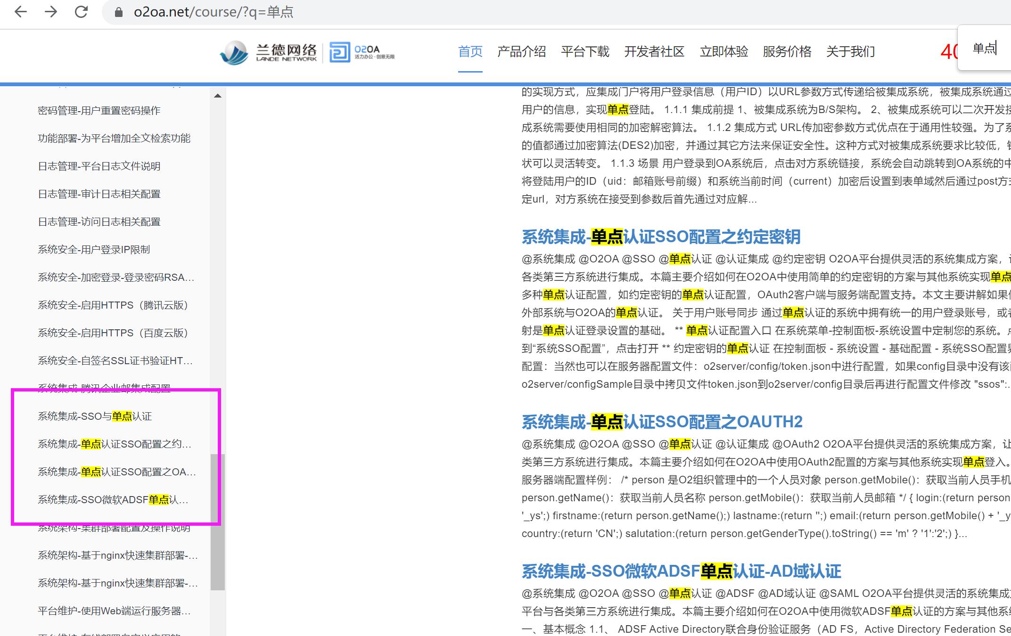Open article 系统集成-单点认证SSO配置之约定密钥

tap(661, 237)
